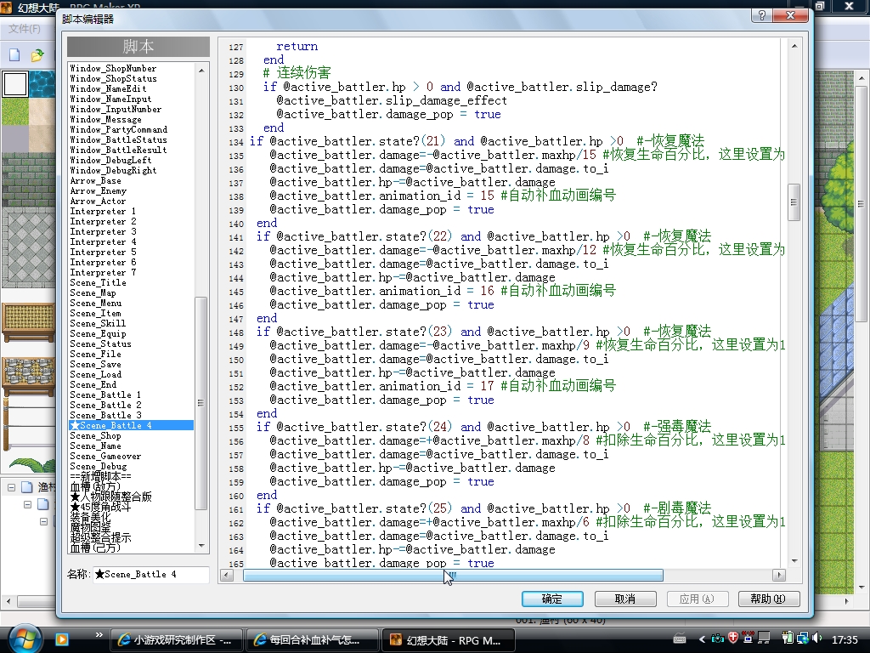Image resolution: width=870 pixels, height=653 pixels.
Task: Select Window_ShopNumber in the script list
Action: [113, 68]
